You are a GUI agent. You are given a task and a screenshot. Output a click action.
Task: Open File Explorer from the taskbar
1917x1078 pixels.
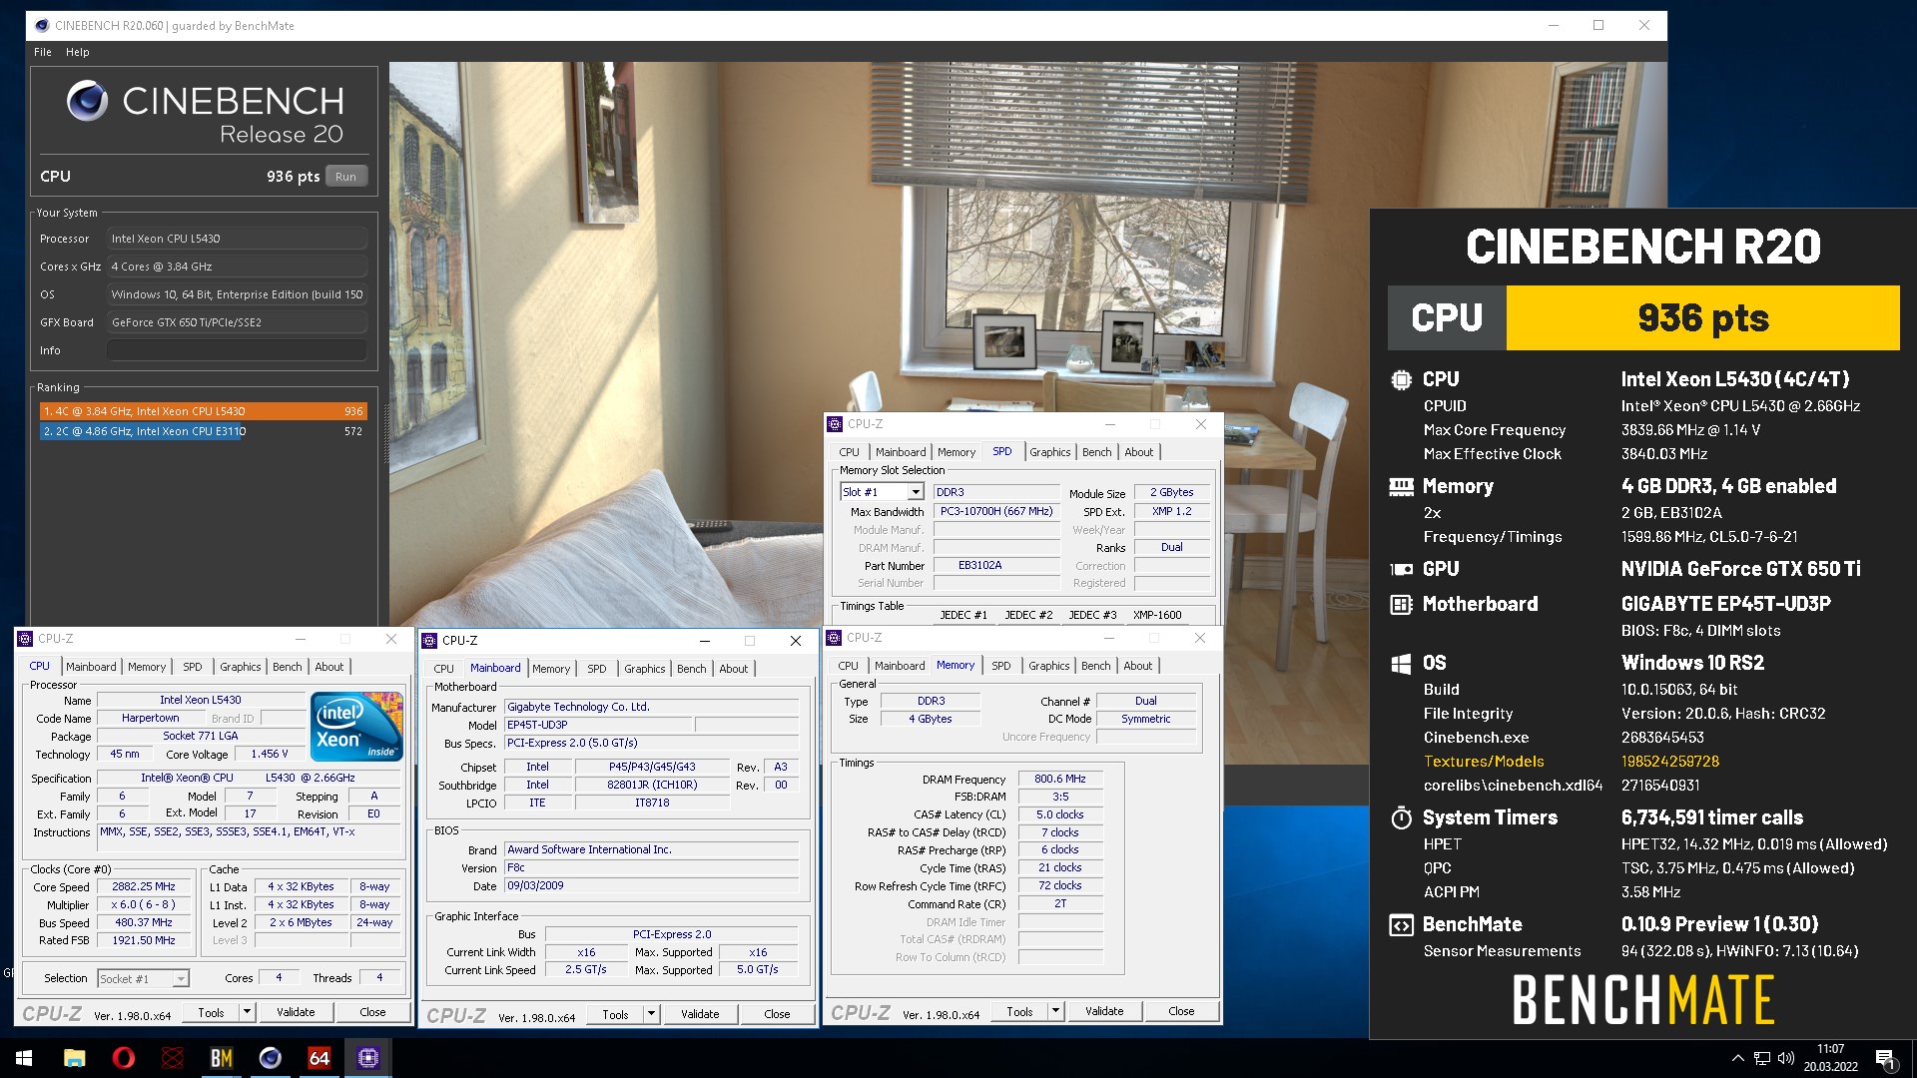[x=75, y=1058]
